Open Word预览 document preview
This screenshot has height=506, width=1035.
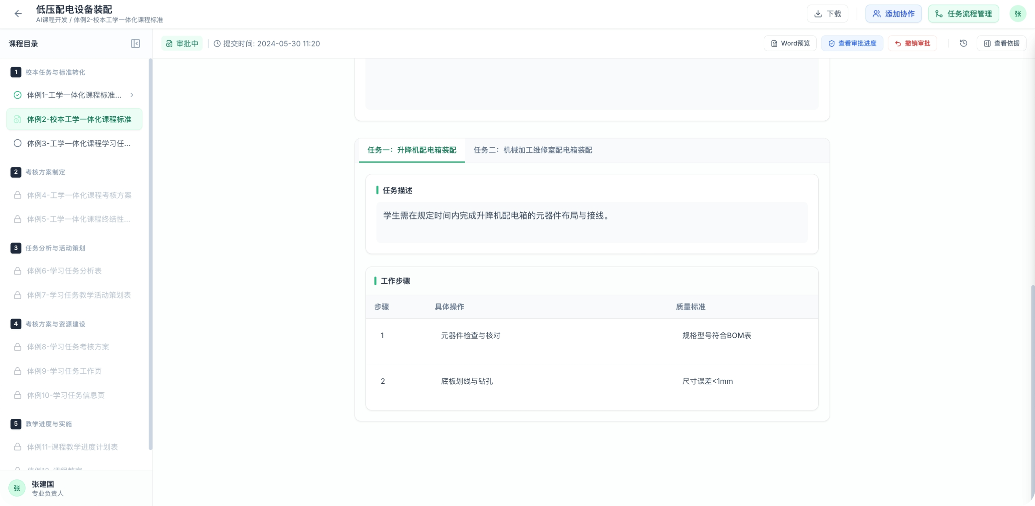(x=790, y=43)
